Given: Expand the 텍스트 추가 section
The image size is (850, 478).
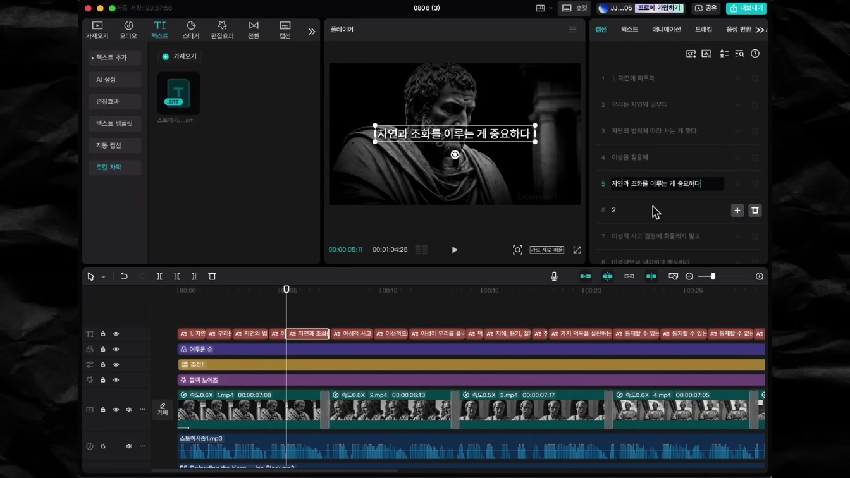Looking at the screenshot, I should click(114, 58).
